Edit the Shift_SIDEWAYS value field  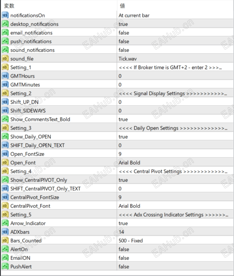[x=175, y=111]
